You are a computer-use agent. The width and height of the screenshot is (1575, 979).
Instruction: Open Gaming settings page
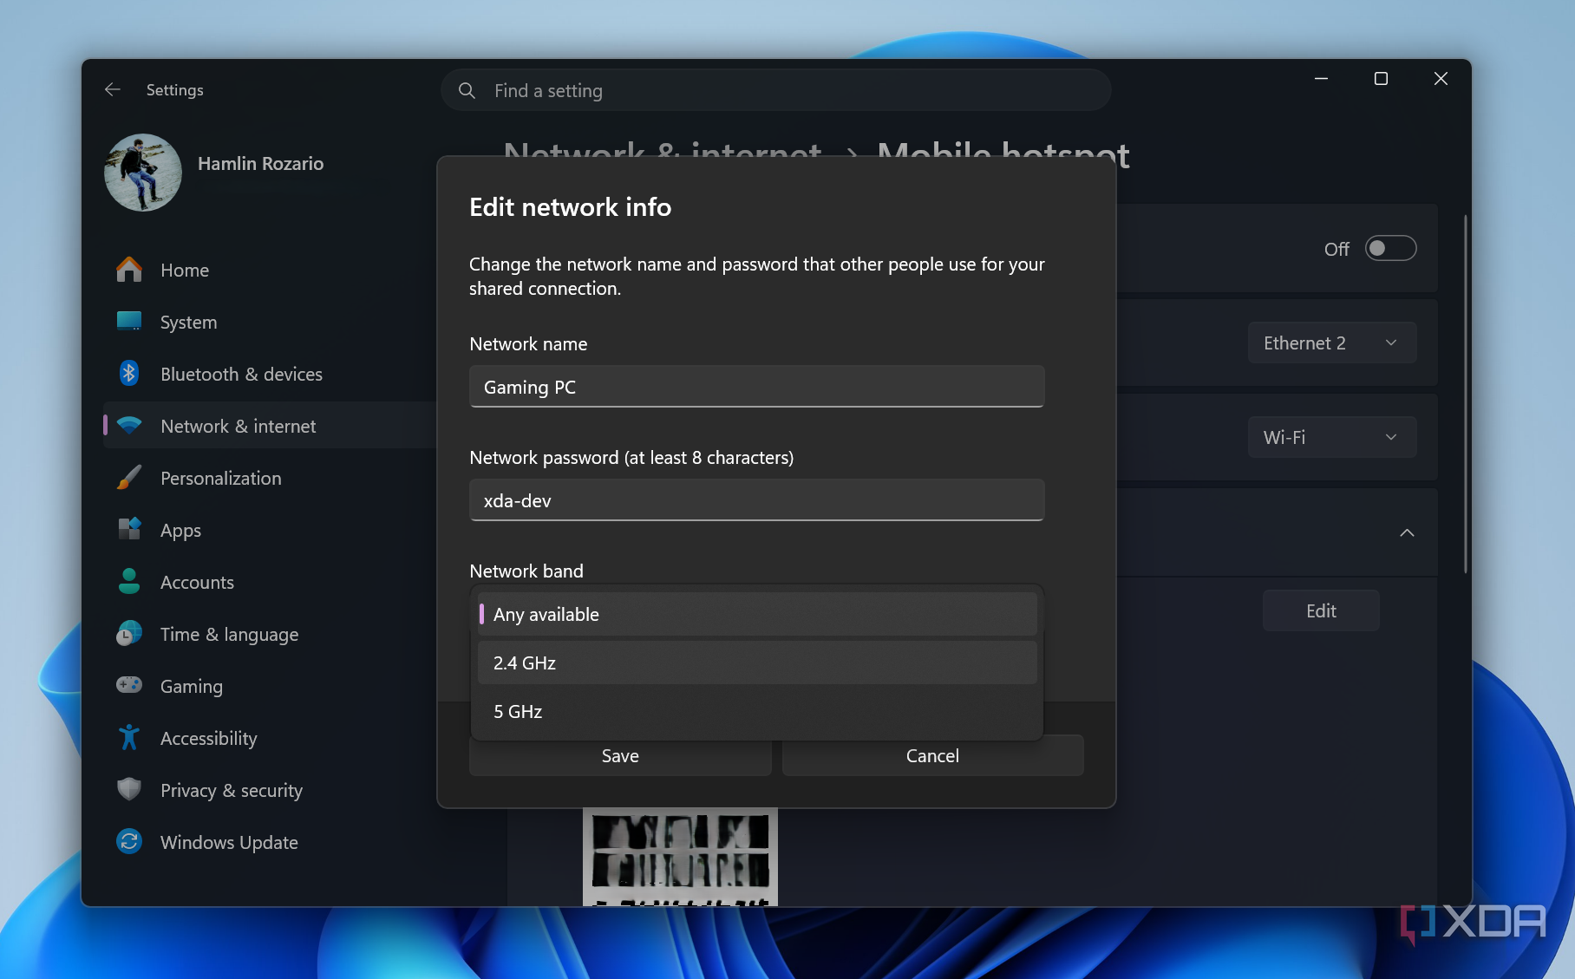(x=269, y=686)
